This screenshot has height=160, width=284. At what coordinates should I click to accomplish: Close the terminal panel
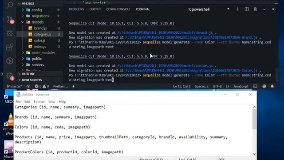click(x=273, y=9)
